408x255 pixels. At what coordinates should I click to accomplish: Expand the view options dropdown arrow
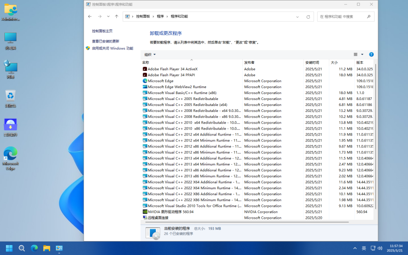362,54
